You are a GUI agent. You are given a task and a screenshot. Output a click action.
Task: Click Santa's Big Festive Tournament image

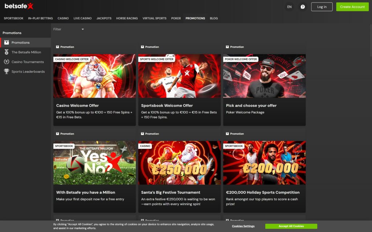179,163
